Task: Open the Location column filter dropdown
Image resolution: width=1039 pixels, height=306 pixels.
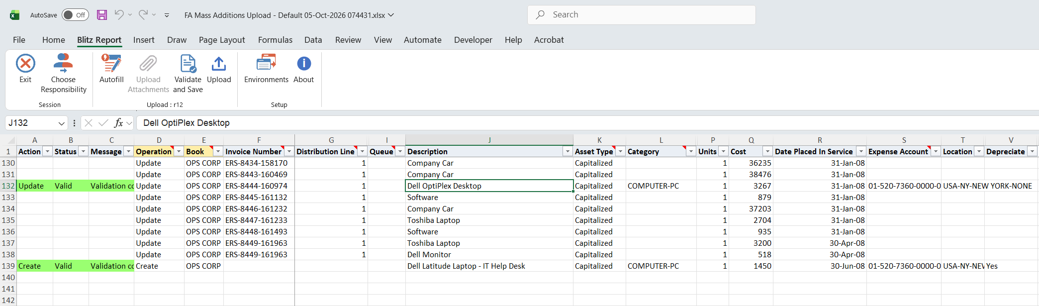Action: (979, 151)
